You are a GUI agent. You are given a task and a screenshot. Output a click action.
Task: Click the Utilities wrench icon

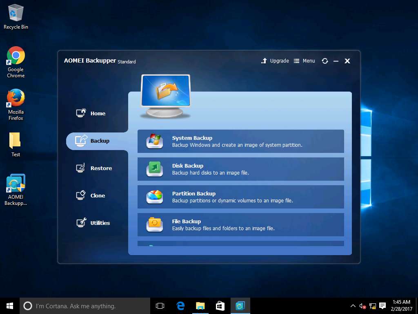point(81,222)
